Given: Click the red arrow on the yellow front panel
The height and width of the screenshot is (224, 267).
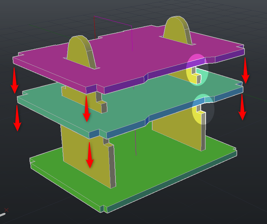Looking at the screenshot, I should pyautogui.click(x=89, y=155).
